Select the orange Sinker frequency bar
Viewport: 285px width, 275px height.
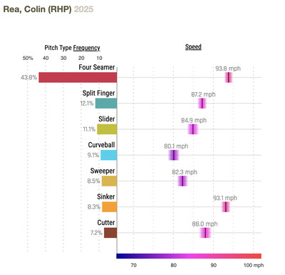click(110, 207)
